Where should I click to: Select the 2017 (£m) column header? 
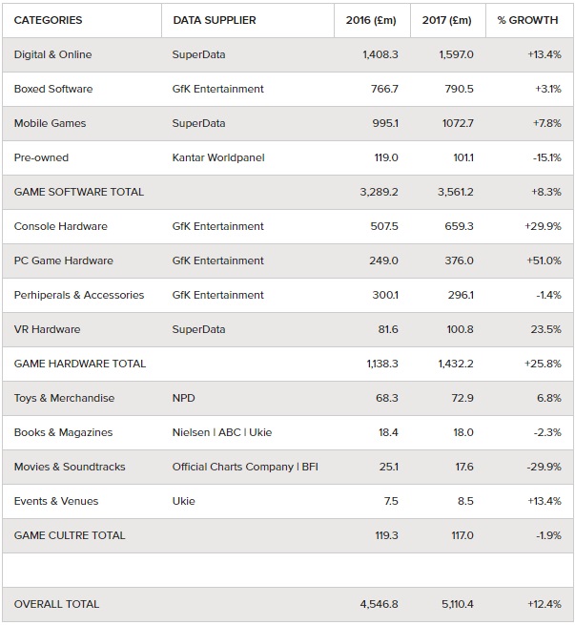coord(447,20)
